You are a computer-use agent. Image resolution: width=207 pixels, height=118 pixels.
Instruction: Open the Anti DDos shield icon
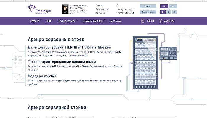tap(161, 21)
